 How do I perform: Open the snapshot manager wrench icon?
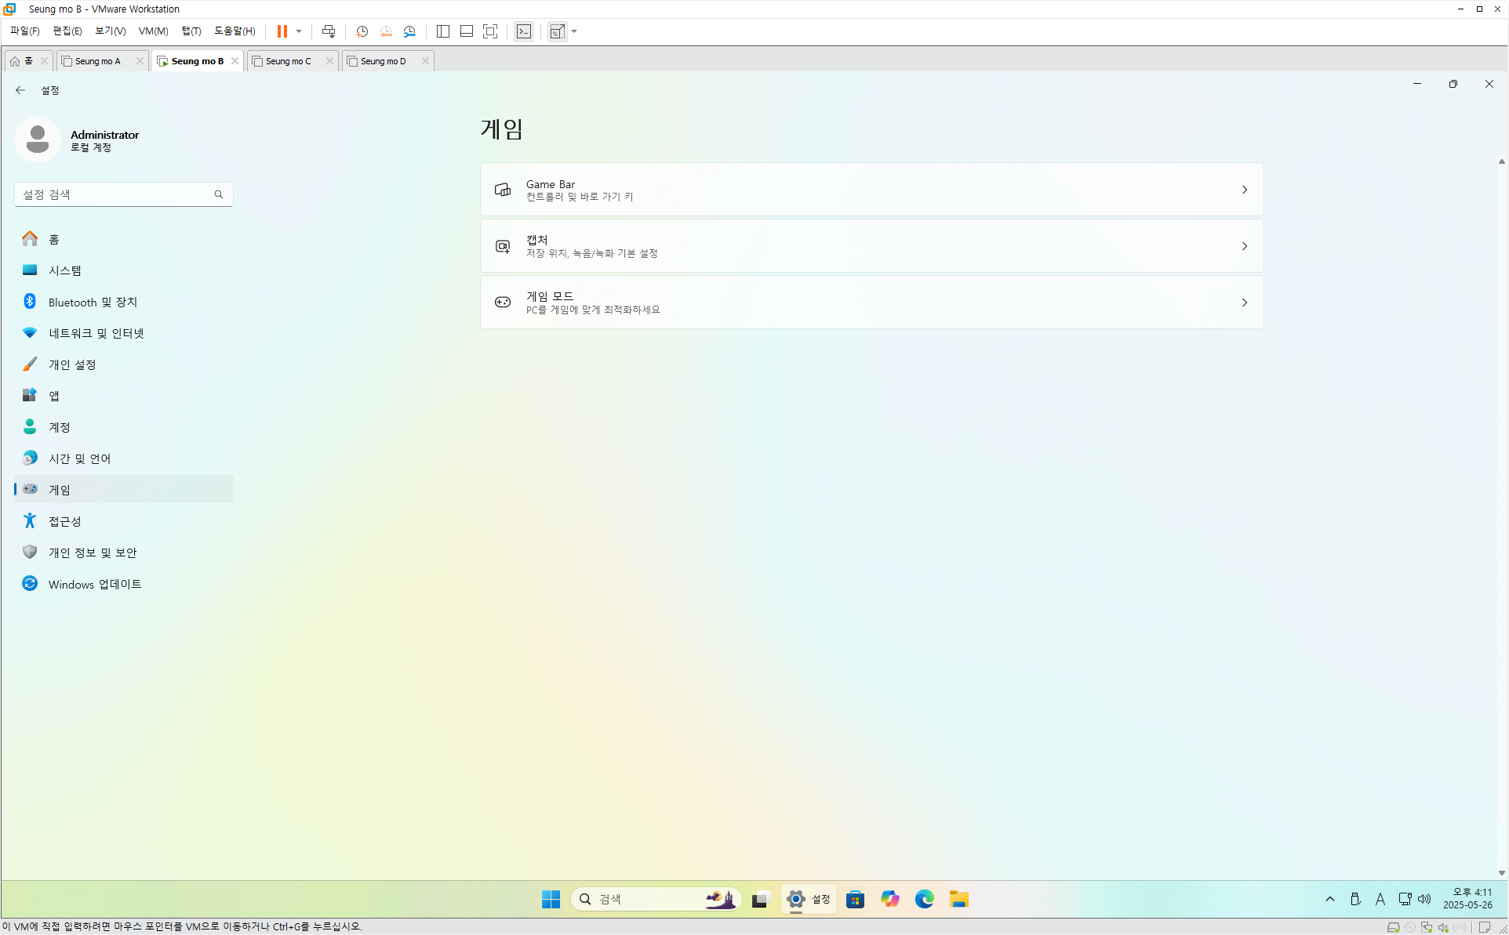[x=409, y=31]
